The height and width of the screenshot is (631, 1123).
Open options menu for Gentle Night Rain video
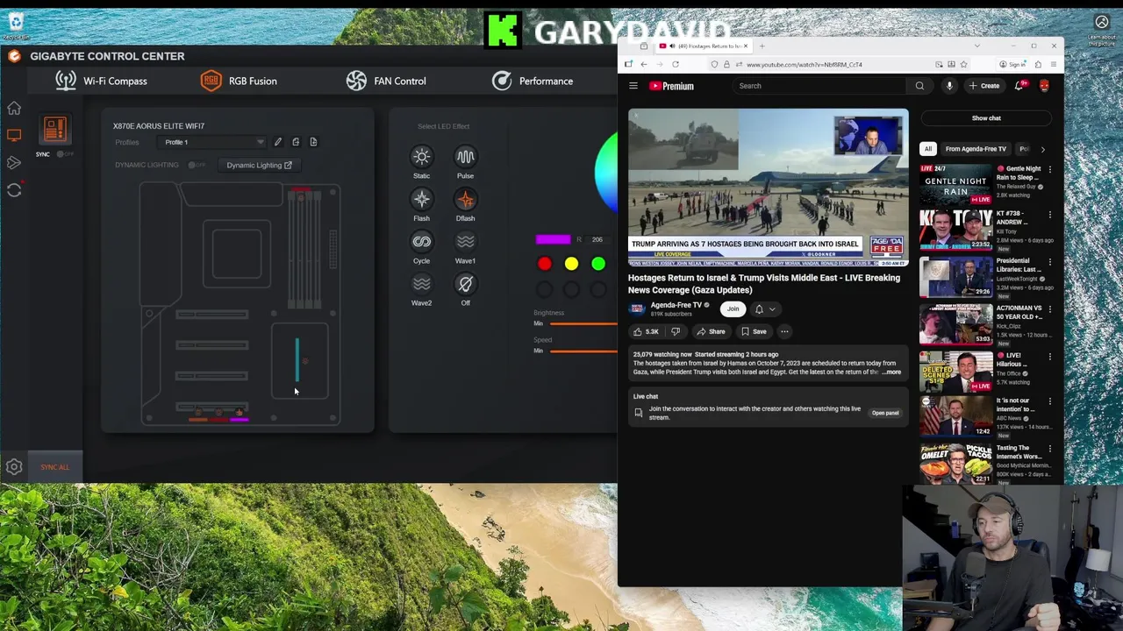coord(1049,170)
